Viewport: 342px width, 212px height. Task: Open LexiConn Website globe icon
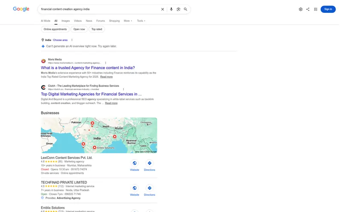click(x=135, y=163)
